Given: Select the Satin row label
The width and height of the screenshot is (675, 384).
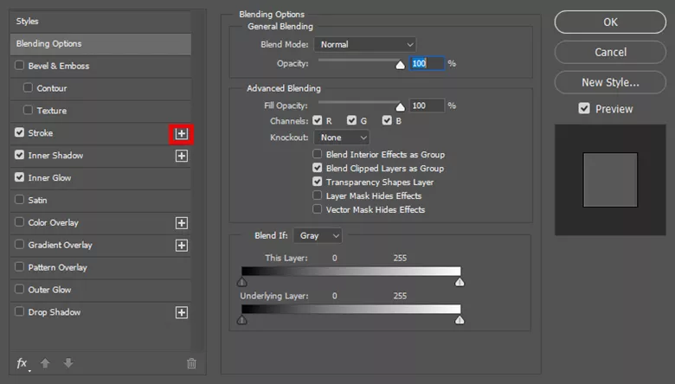Looking at the screenshot, I should pyautogui.click(x=37, y=201).
